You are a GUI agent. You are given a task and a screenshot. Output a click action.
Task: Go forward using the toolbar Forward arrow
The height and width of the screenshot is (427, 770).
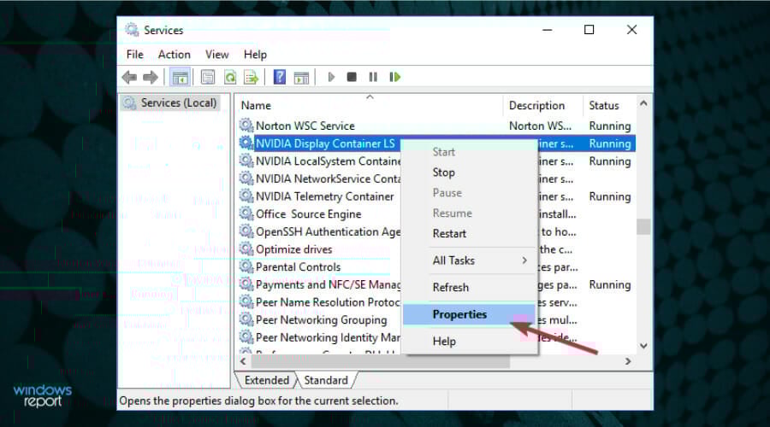coord(151,77)
